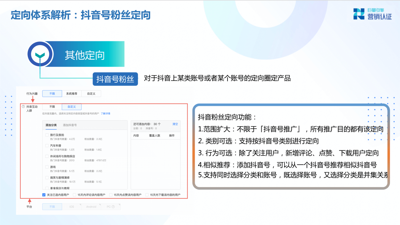
Task: Click the 平台 field label
Action: coord(29,207)
